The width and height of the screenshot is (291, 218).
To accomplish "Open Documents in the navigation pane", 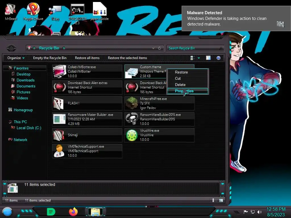I will [26, 86].
